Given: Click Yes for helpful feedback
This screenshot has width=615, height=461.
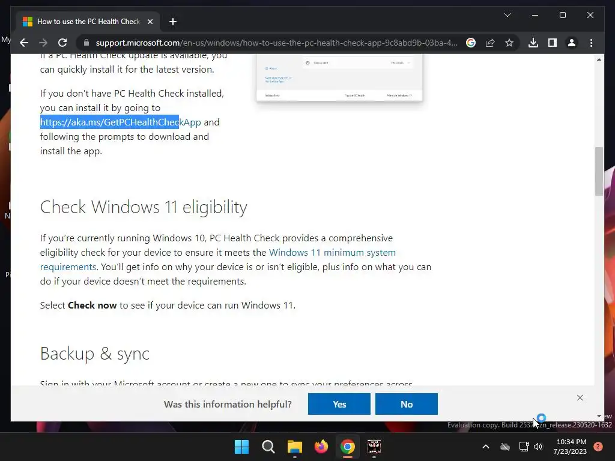Looking at the screenshot, I should pos(339,404).
